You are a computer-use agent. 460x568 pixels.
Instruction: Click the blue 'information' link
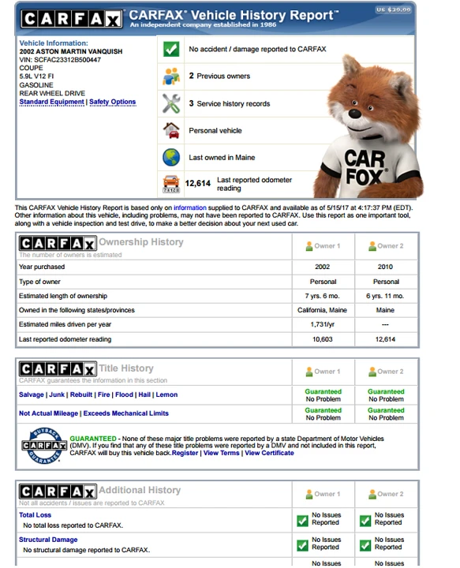point(190,207)
